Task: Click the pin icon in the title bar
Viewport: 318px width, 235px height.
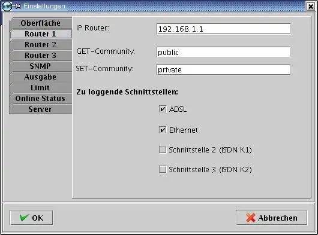Action: point(17,6)
